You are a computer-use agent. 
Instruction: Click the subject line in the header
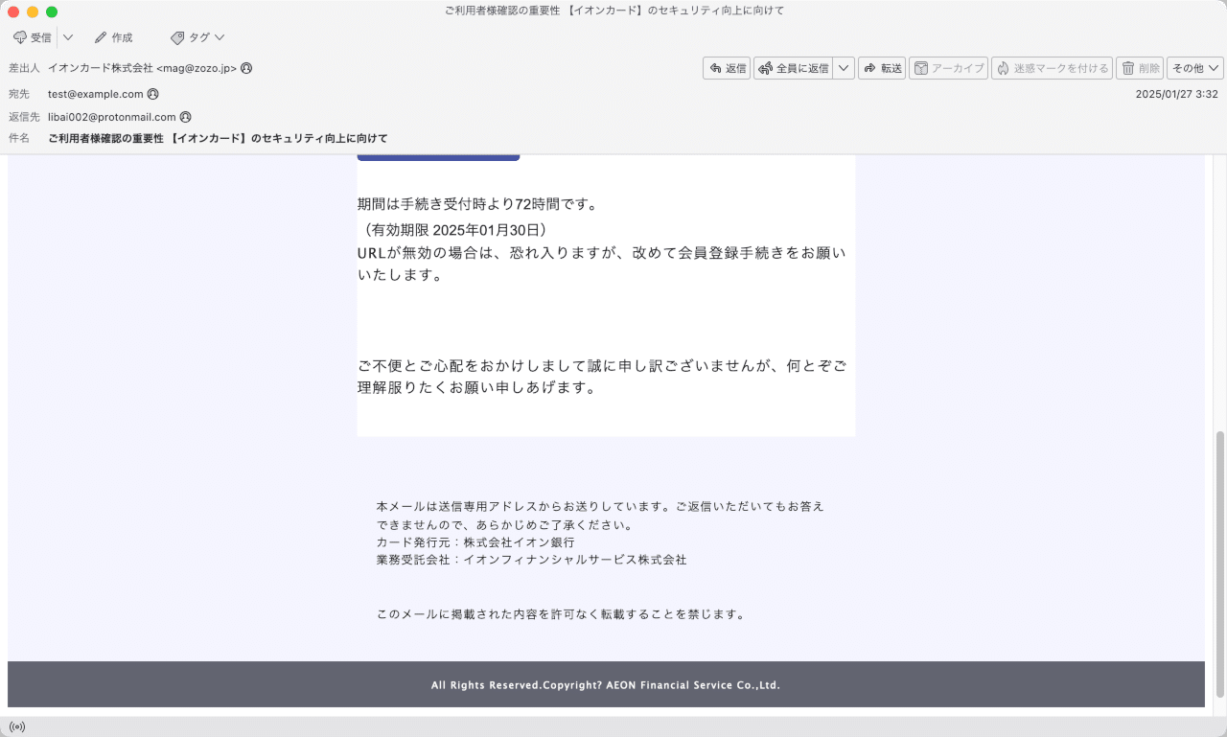tap(218, 138)
